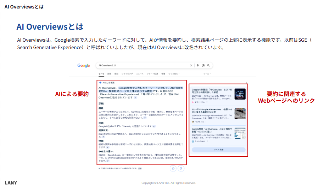Click the blue AI Overviewsとは slide heading
335x186 pixels.
tap(50, 27)
